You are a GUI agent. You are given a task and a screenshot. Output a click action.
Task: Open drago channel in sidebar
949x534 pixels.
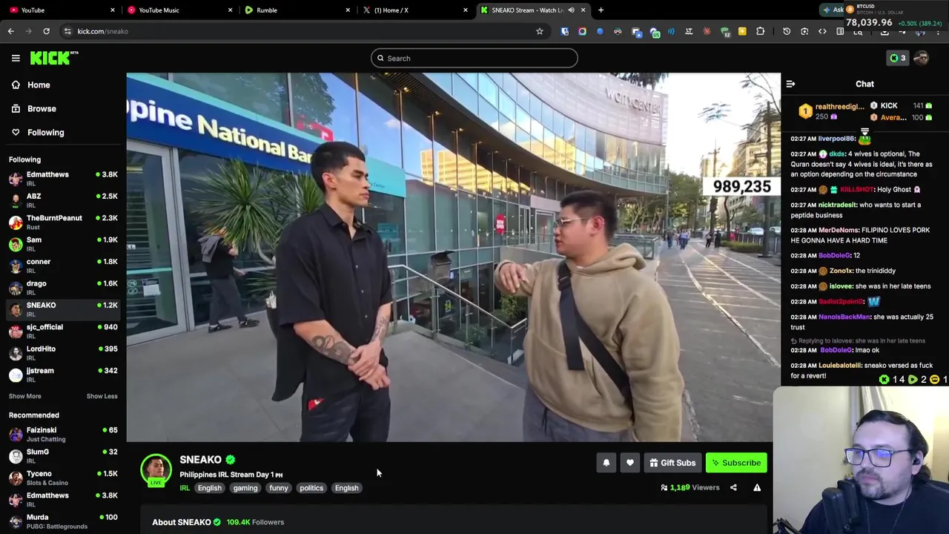63,287
